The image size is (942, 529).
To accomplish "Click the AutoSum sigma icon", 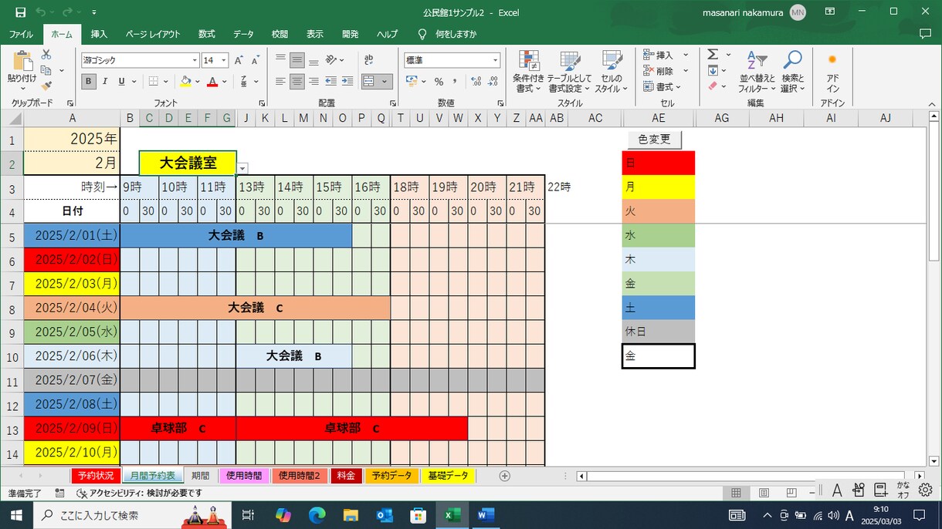I will (713, 55).
